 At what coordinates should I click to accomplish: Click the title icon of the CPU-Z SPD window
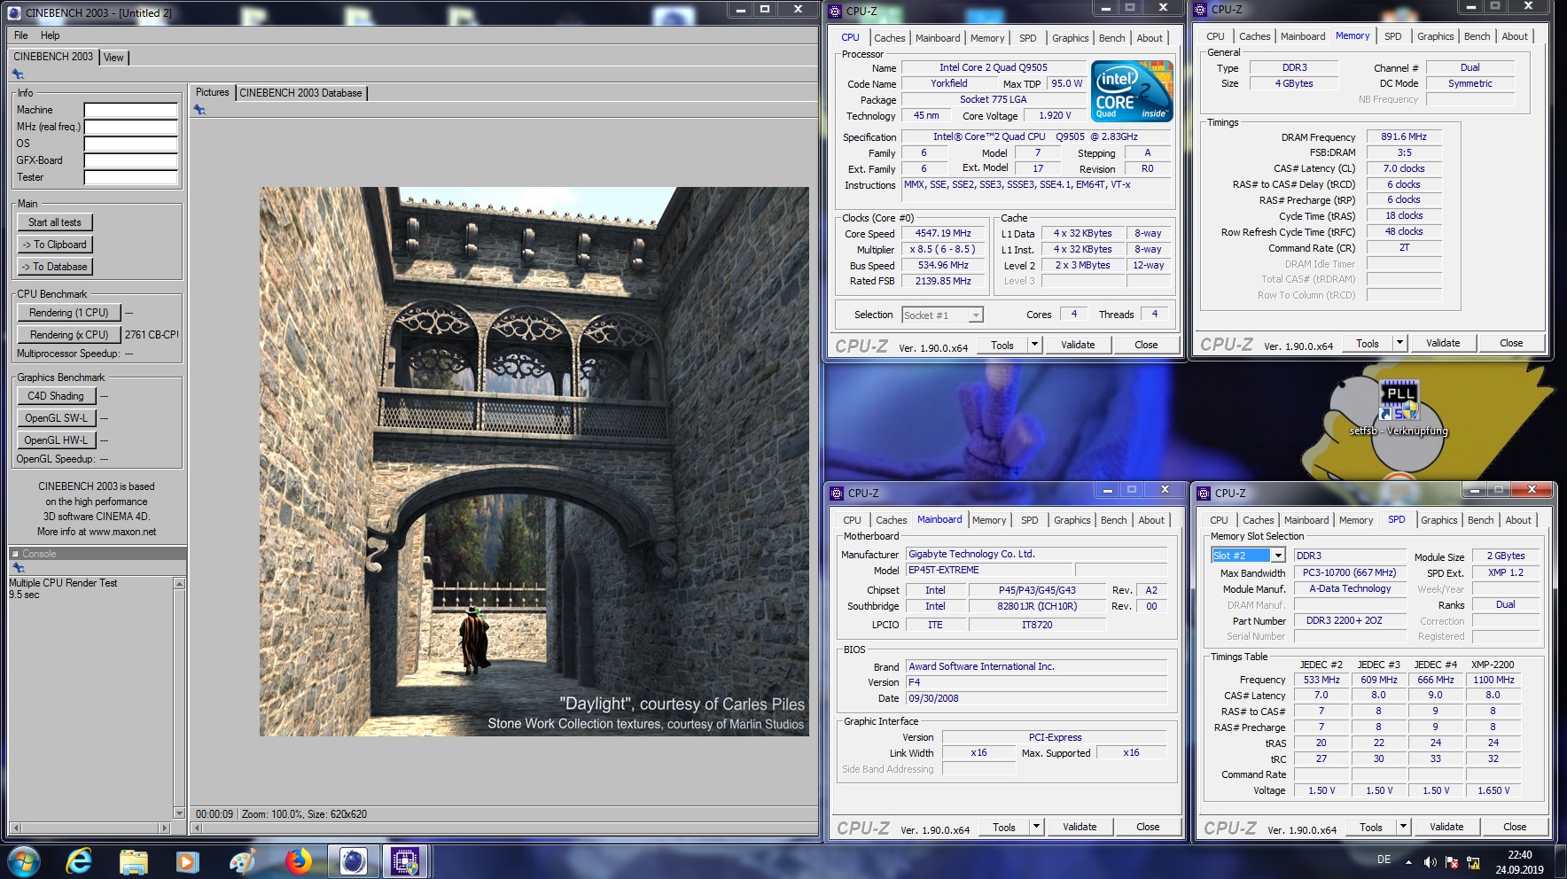(1203, 493)
